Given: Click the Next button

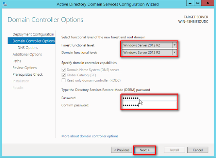Looking at the screenshot, I should 144,150.
